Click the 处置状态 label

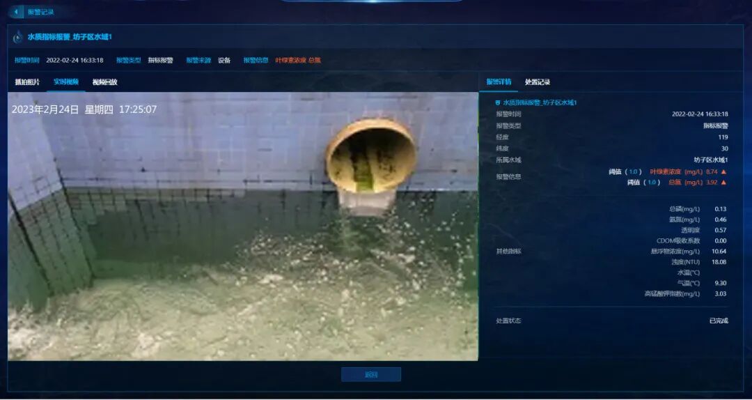click(508, 321)
